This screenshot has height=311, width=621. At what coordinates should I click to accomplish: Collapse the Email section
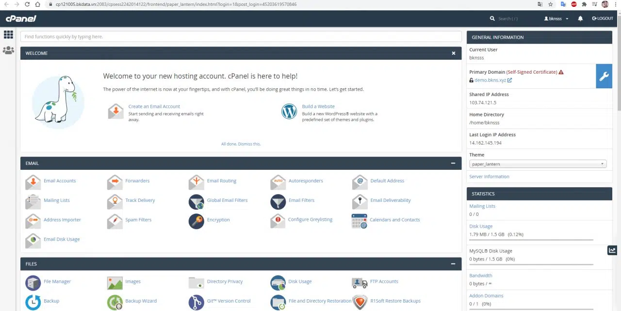point(453,164)
